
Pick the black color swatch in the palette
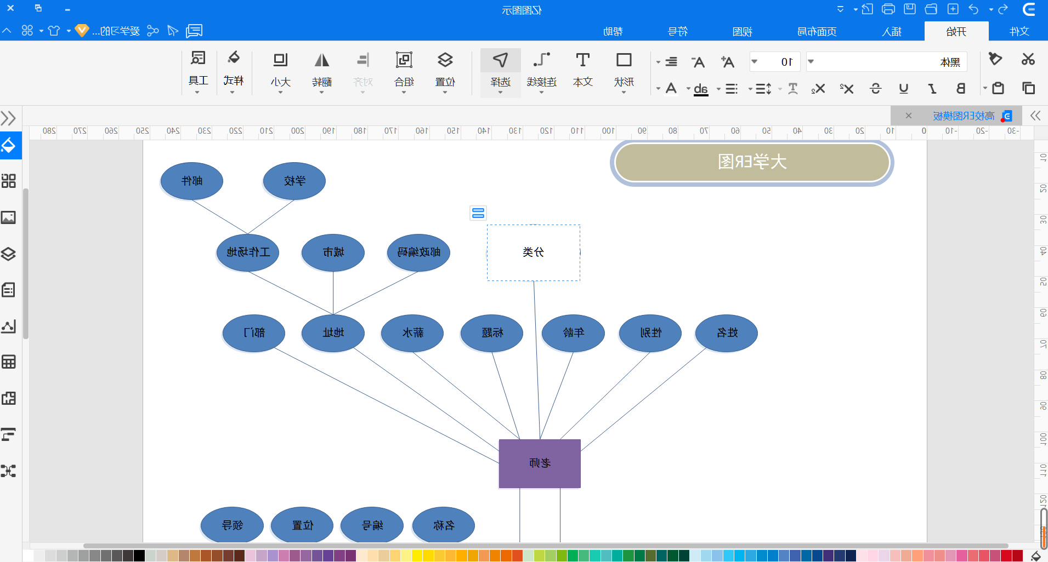(x=139, y=555)
